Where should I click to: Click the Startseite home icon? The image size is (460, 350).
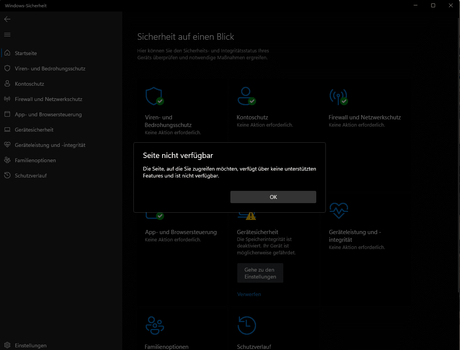tap(7, 53)
